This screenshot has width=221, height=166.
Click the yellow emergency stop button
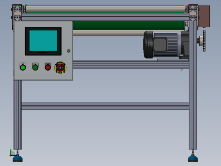coord(60,67)
